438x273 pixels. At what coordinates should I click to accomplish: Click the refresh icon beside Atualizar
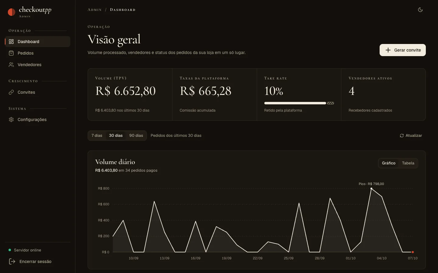pos(402,136)
